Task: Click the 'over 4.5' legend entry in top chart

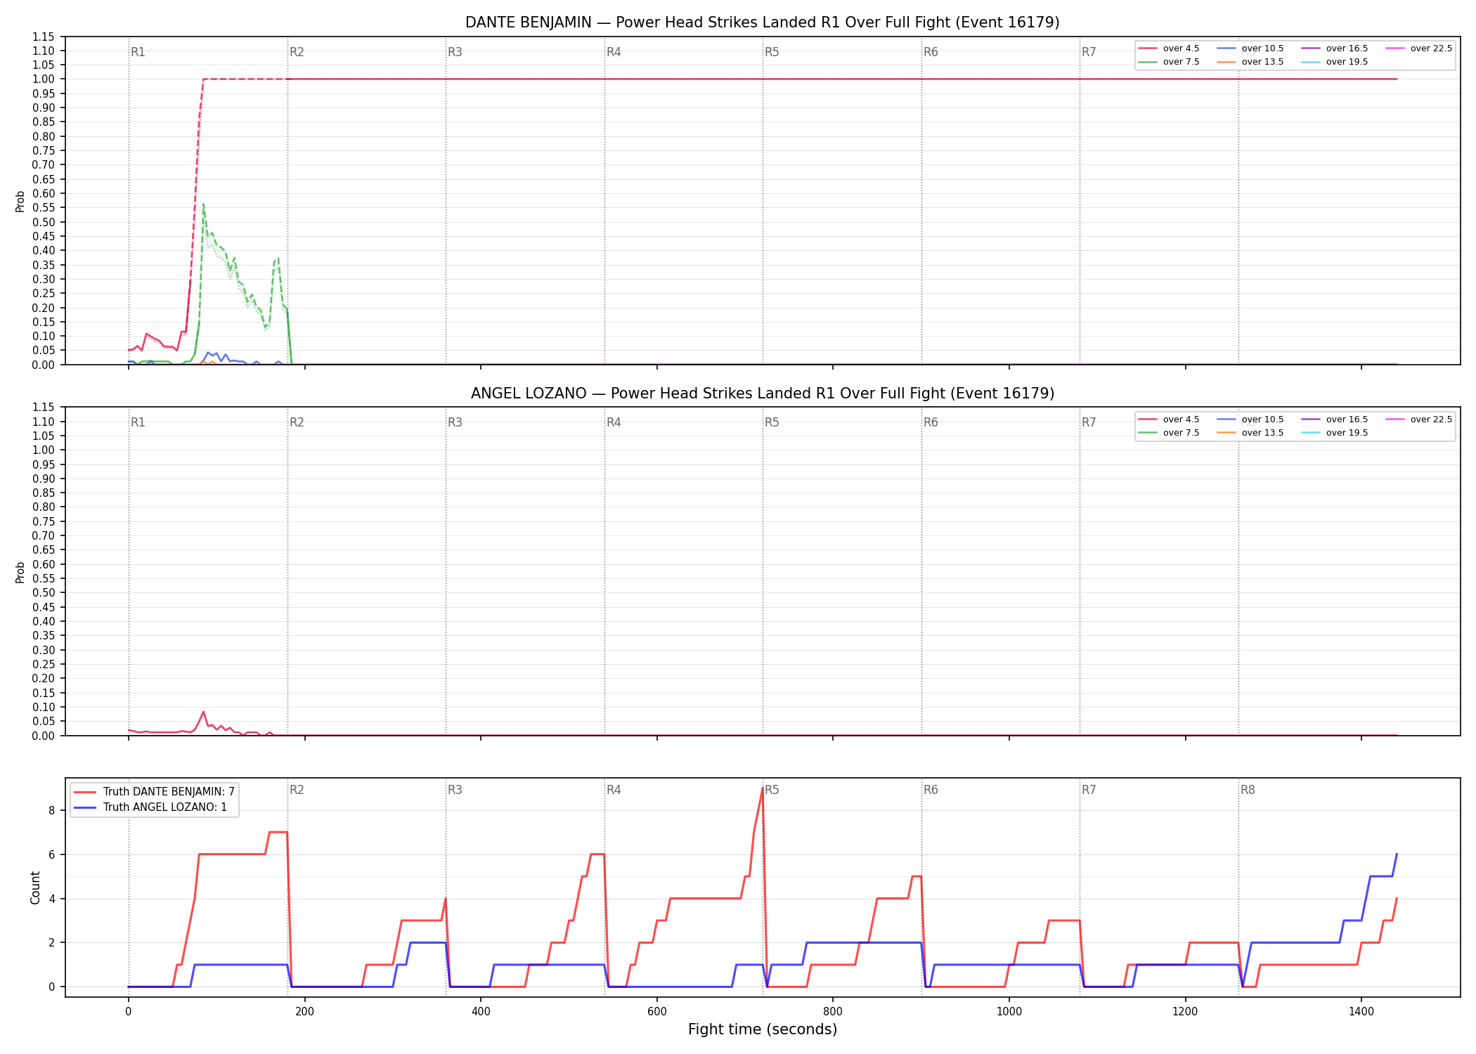Action: [x=1169, y=48]
